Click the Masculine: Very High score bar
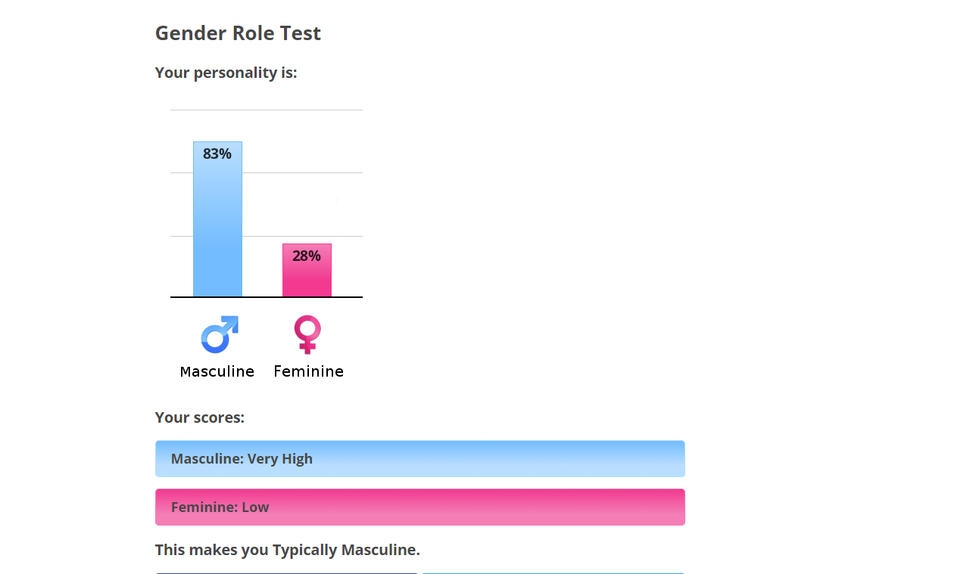The image size is (970, 574). [420, 458]
